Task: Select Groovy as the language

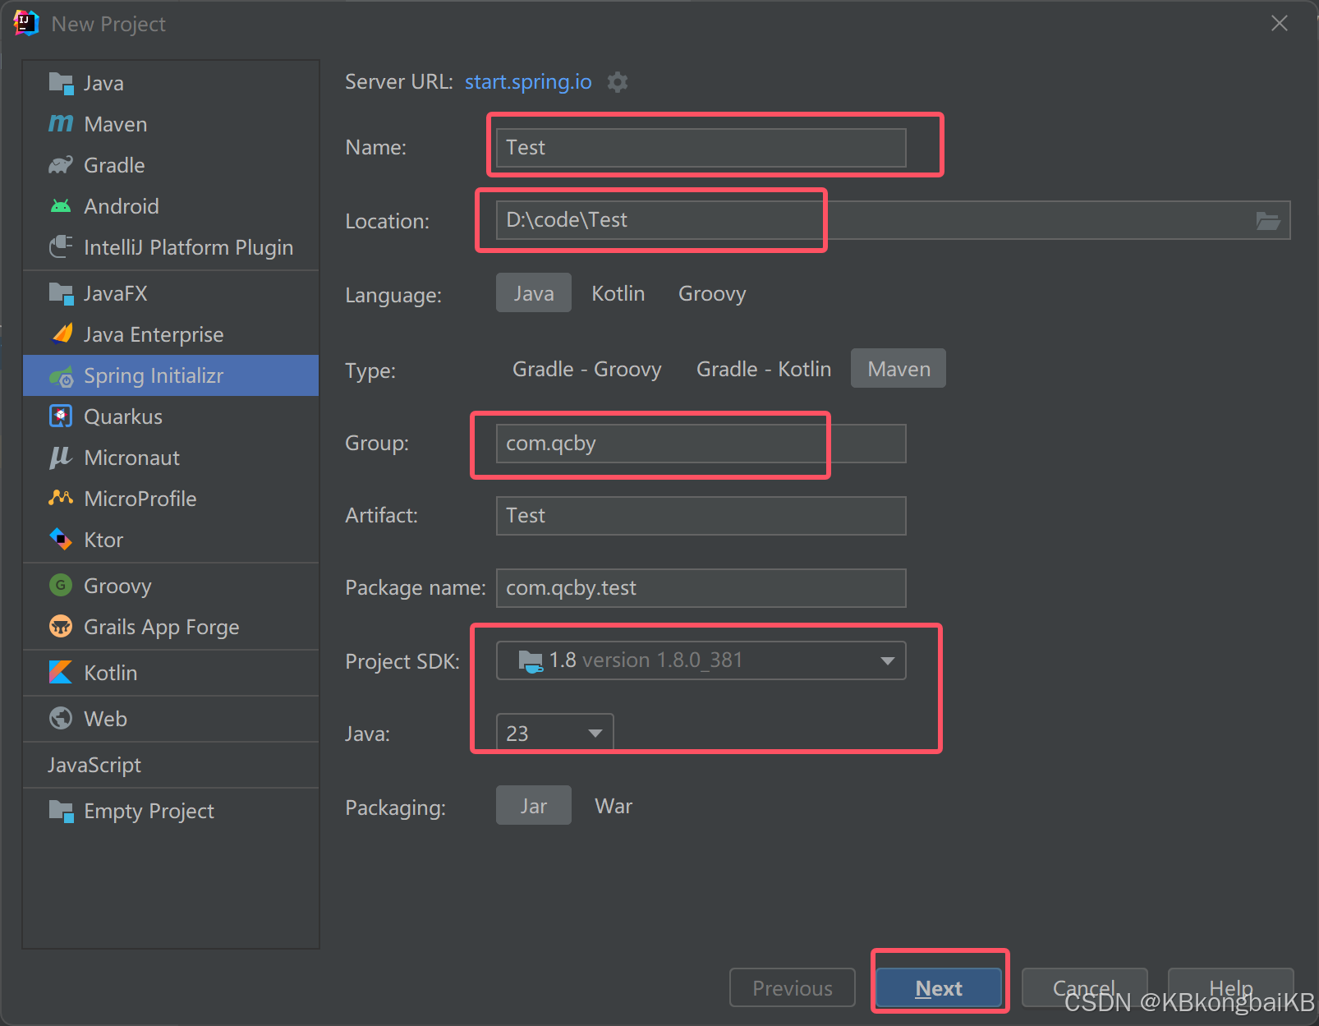Action: 712,293
